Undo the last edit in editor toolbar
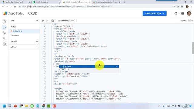This screenshot has width=194, height=109. point(43,21)
